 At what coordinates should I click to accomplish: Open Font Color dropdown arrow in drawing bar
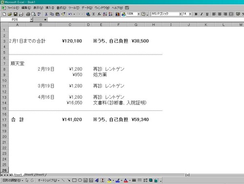pos(130,181)
